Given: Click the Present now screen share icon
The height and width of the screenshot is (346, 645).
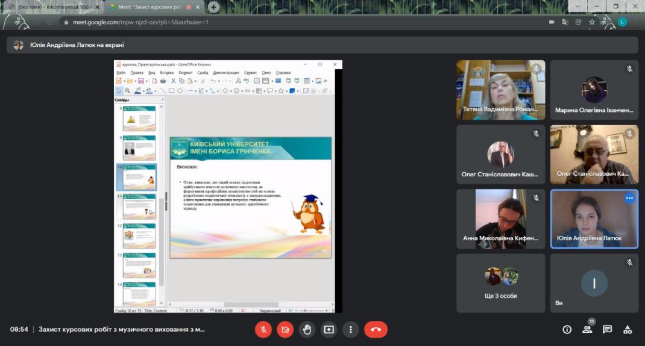Looking at the screenshot, I should (x=329, y=329).
